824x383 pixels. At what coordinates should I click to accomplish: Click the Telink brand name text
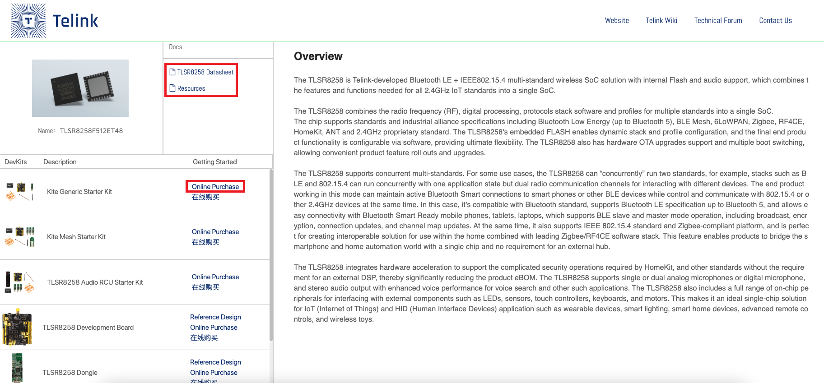[x=75, y=21]
